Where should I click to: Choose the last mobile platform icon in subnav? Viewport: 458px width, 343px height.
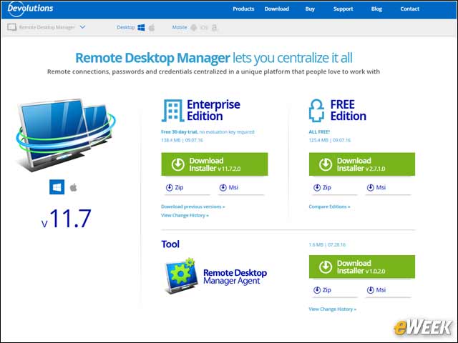pos(215,28)
